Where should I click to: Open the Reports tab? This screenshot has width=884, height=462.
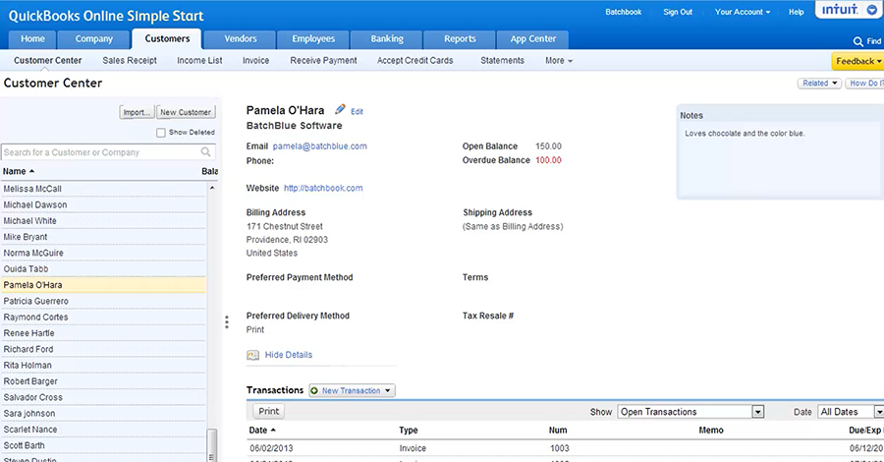[460, 39]
